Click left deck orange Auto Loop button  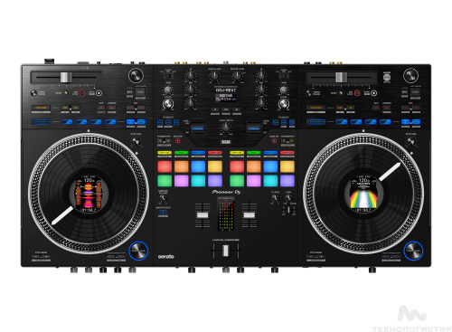point(41,108)
